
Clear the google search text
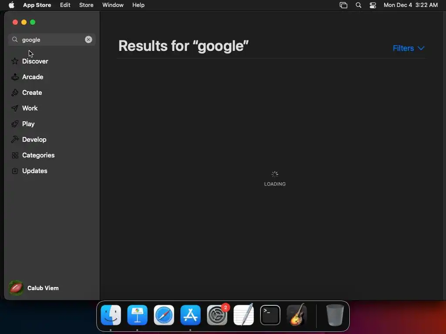(x=88, y=40)
